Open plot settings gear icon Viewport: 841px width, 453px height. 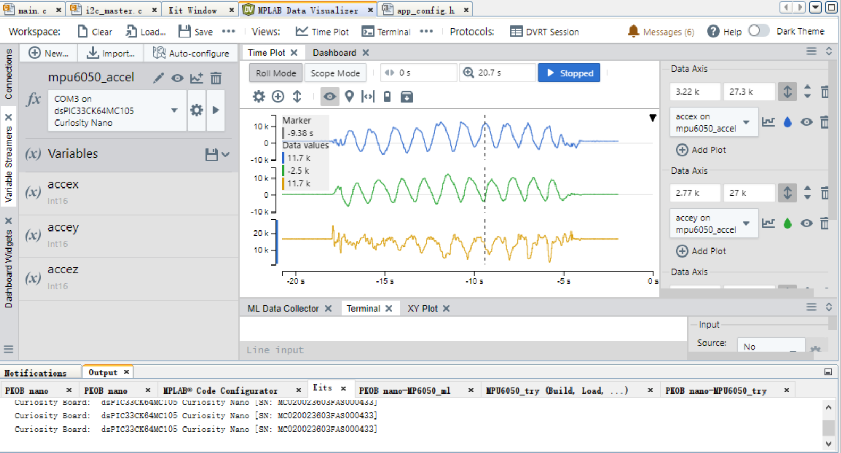pos(258,97)
